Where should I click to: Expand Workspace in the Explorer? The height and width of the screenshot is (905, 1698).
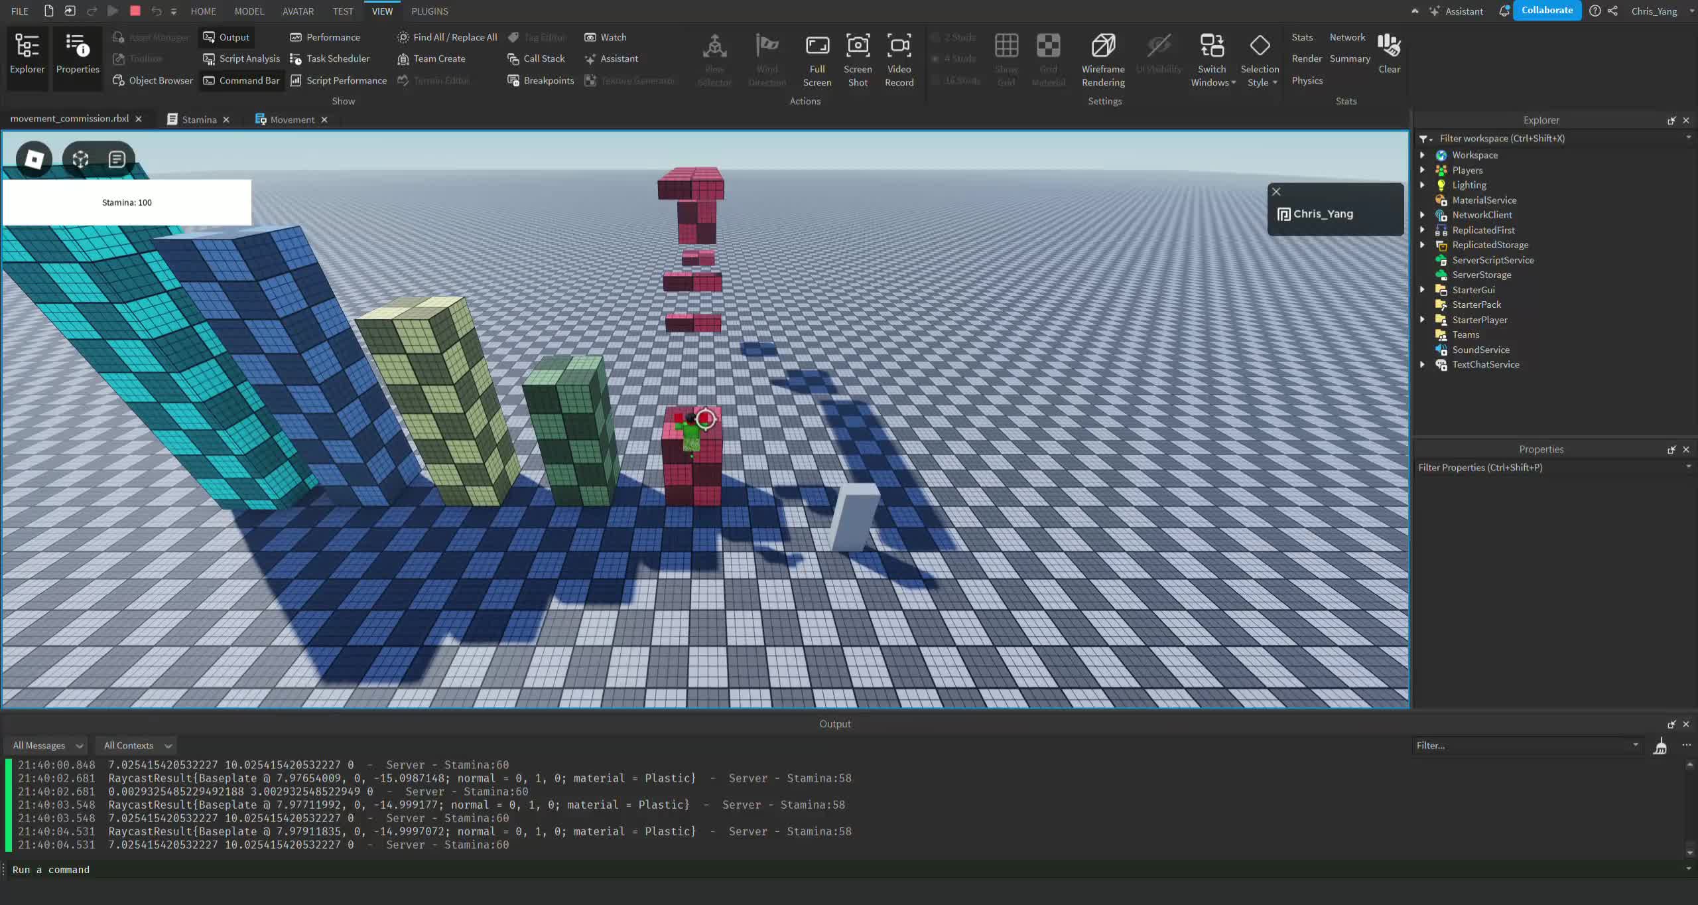coord(1424,155)
